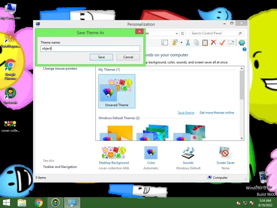Open the Recycle Bin desktop icon
Image resolution: width=277 pixels, height=208 pixels.
(x=264, y=180)
